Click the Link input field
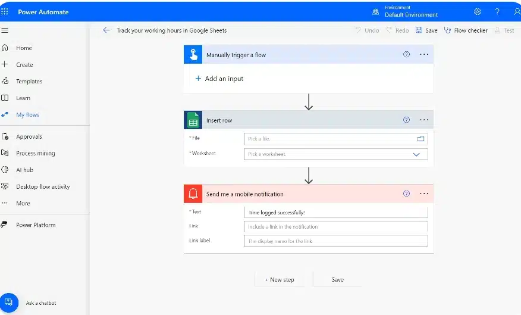Screen dimensions: 521x315 tap(335, 226)
